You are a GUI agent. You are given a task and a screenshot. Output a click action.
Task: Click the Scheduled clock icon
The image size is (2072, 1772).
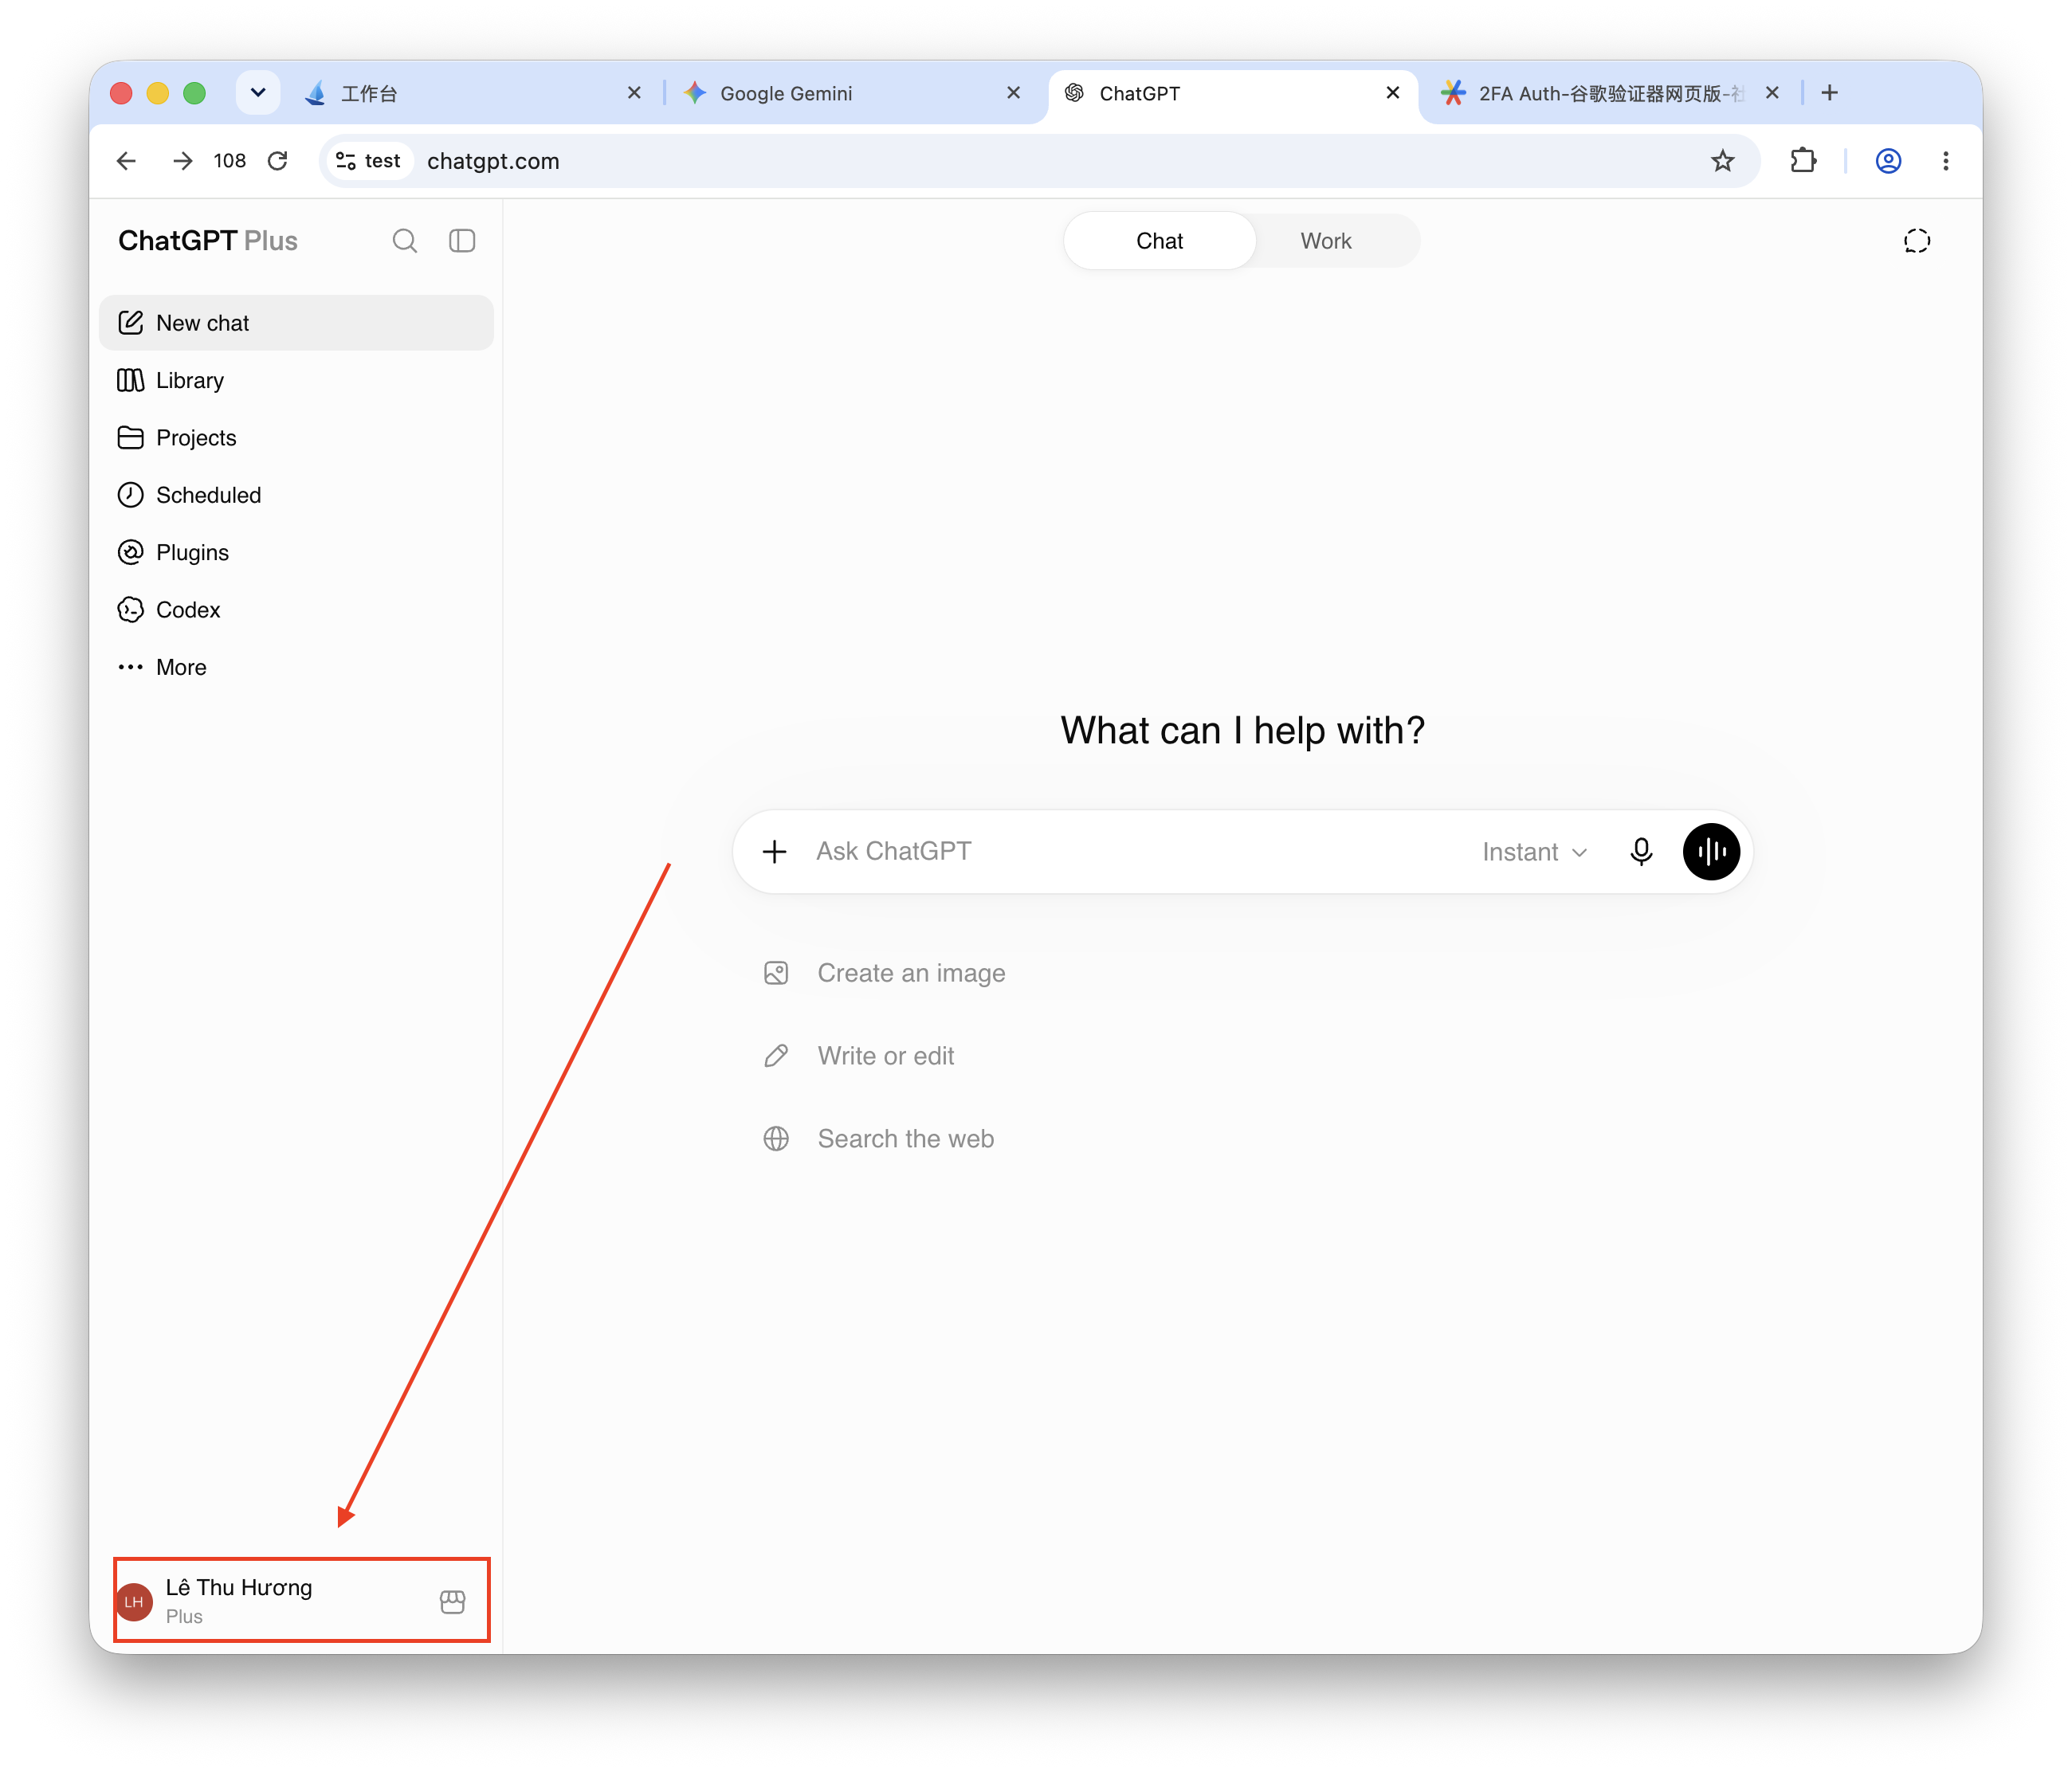[130, 495]
